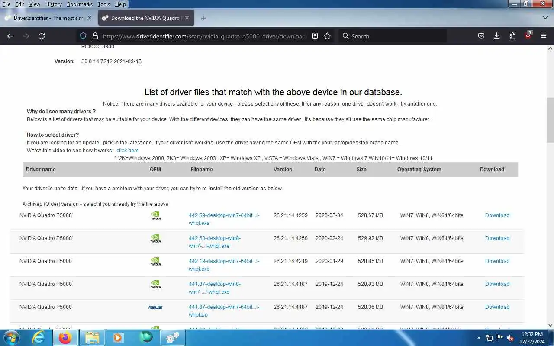Screen dimensions: 554x346
Task: Open the extensions puzzle icon
Action: coord(512,36)
